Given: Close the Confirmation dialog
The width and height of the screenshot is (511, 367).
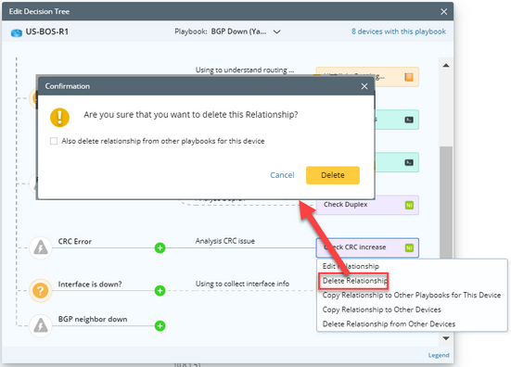Looking at the screenshot, I should tap(364, 86).
